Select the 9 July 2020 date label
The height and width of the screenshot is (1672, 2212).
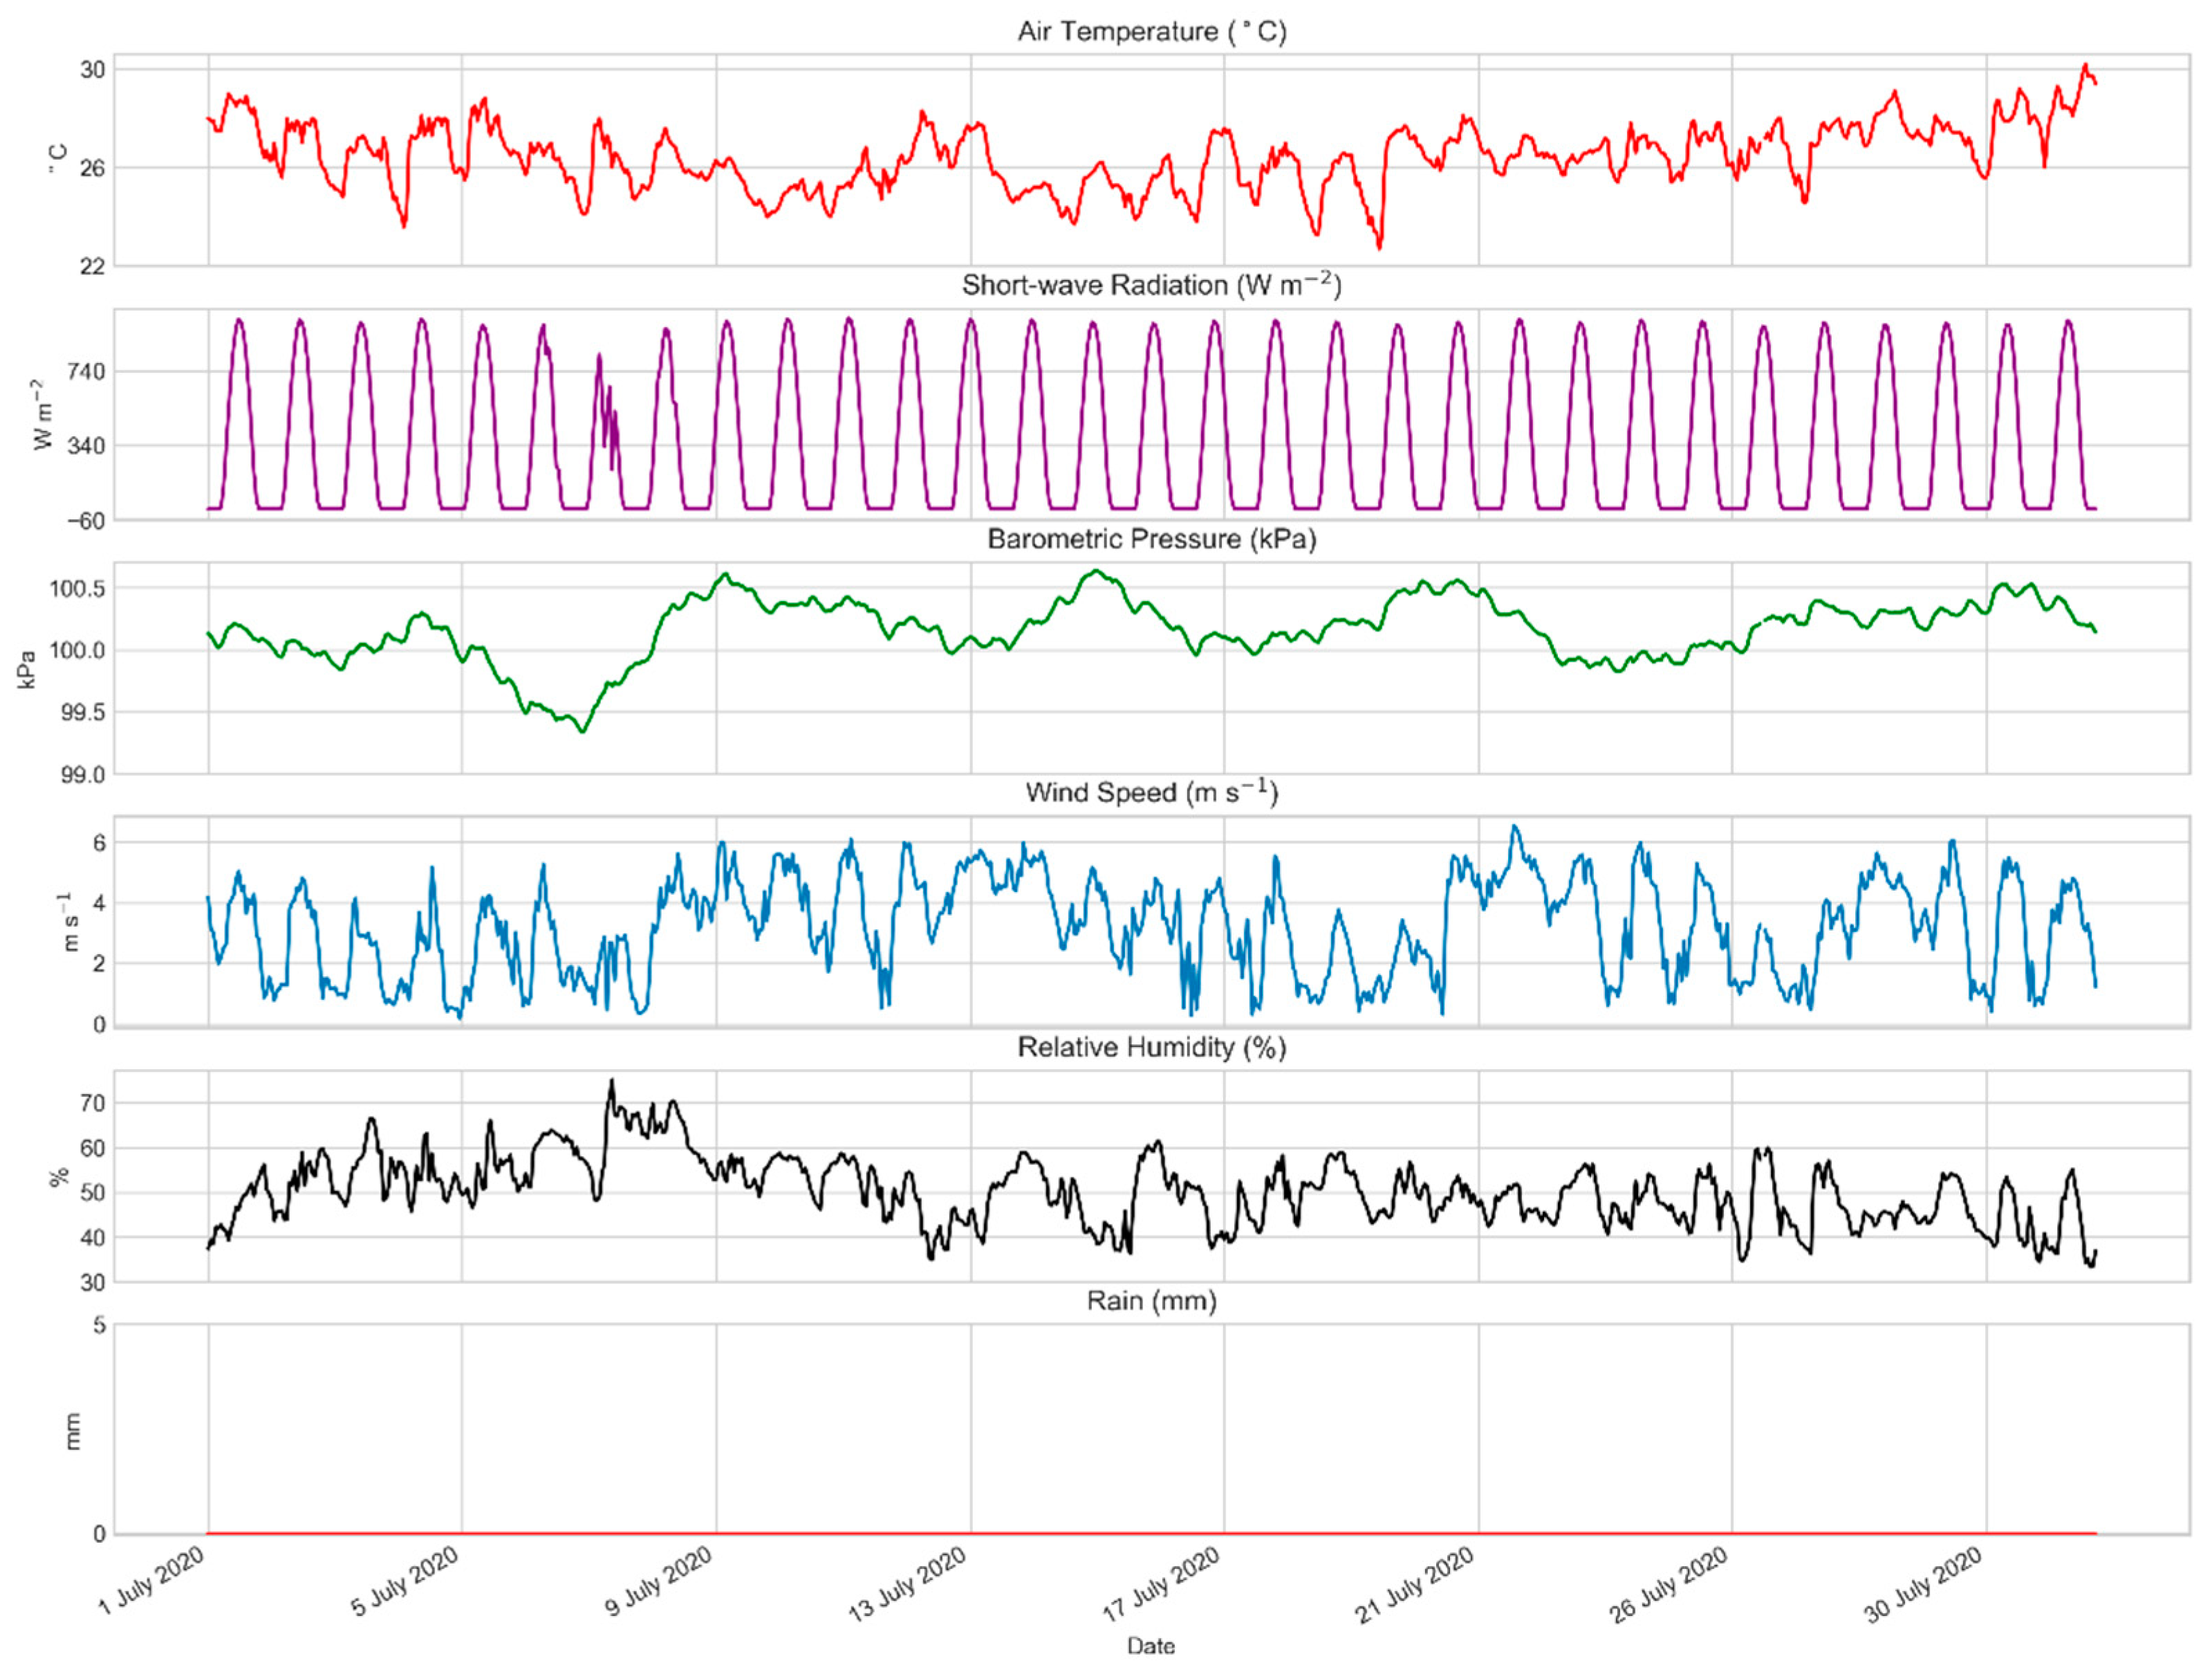(659, 1581)
